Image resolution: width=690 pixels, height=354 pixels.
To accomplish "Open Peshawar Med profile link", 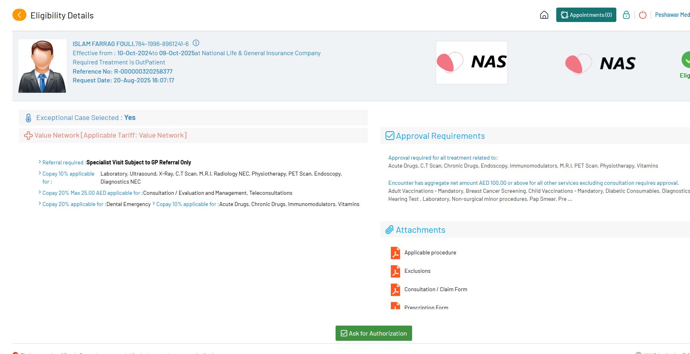I will point(672,15).
